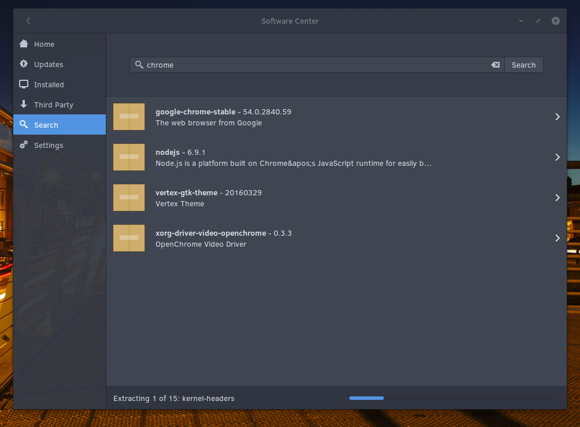Click the 'Vertex Theme' description
Viewport: 580px width, 427px height.
coord(180,204)
